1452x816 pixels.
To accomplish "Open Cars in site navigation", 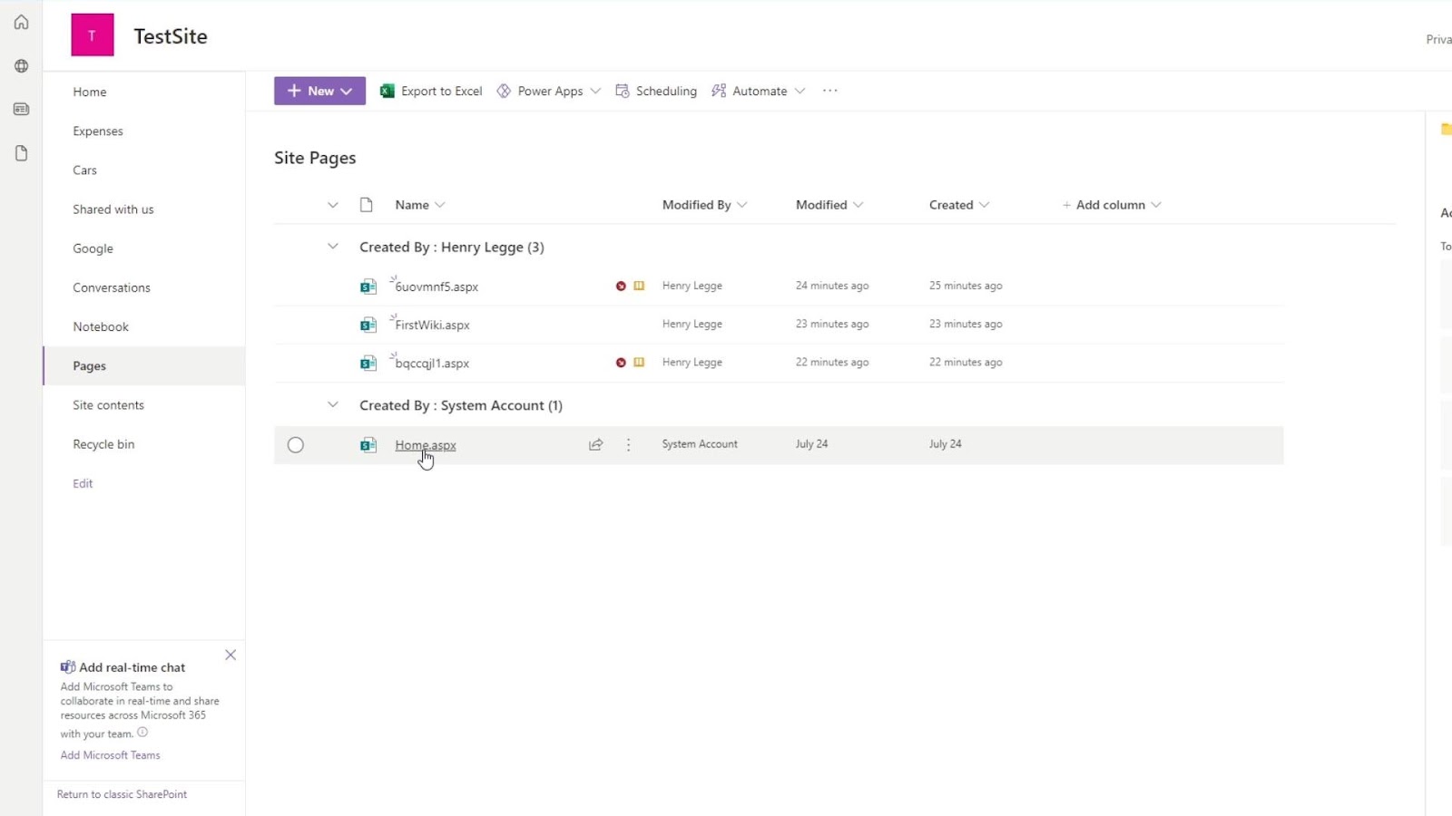I will coord(85,170).
